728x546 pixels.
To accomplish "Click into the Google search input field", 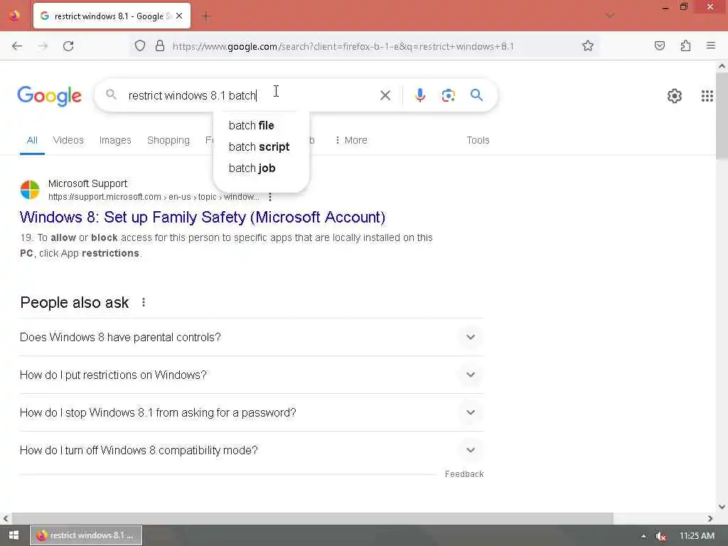I will pos(251,96).
